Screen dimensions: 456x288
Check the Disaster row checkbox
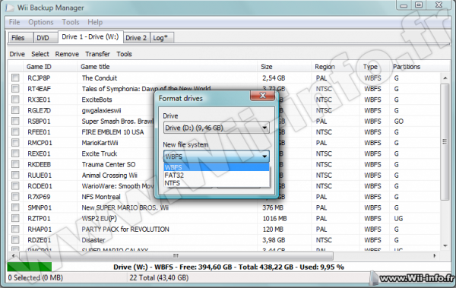(x=15, y=239)
